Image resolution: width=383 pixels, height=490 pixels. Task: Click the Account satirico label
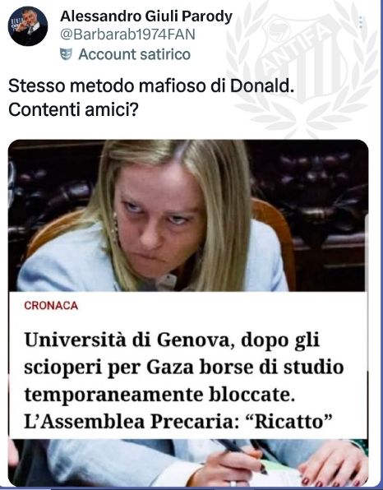tap(134, 54)
